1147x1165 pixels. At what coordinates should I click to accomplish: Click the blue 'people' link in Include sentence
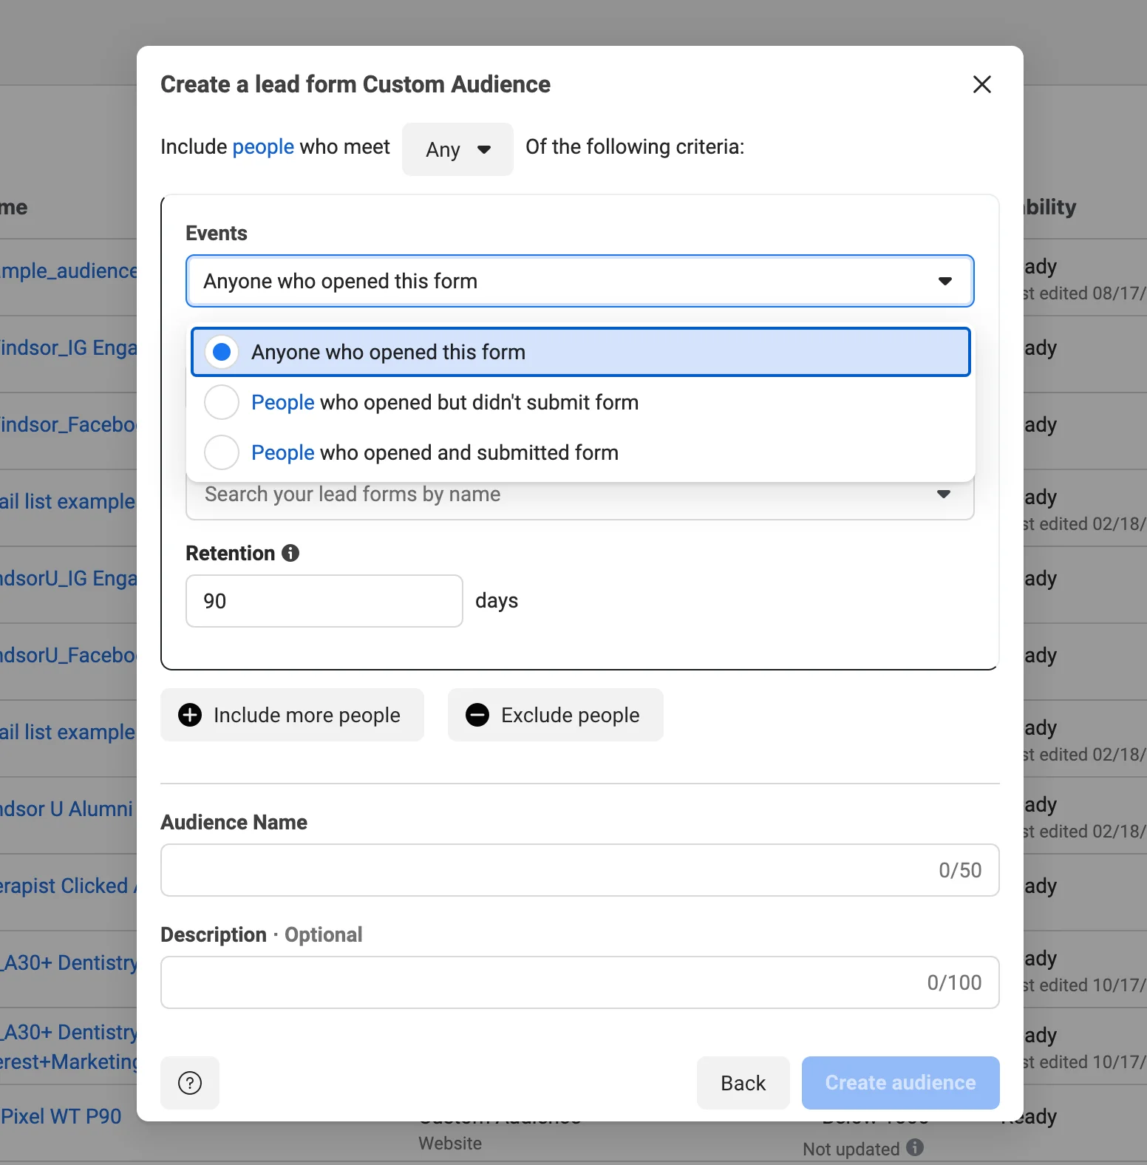[x=263, y=147]
